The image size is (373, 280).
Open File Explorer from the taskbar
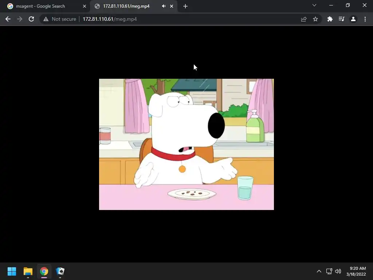(28, 271)
